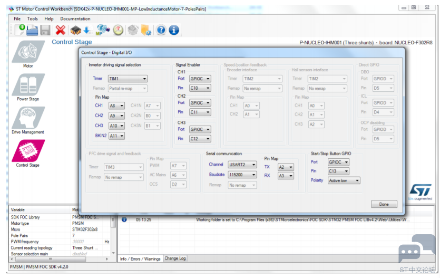This screenshot has width=440, height=278.
Task: Open the CH1 pin A8 dropdown
Action: pyautogui.click(x=116, y=106)
